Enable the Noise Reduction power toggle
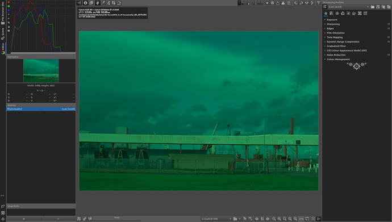The width and height of the screenshot is (392, 222). (x=325, y=55)
